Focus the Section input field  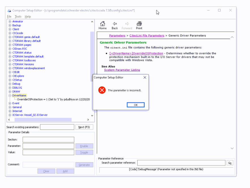coord(48,140)
